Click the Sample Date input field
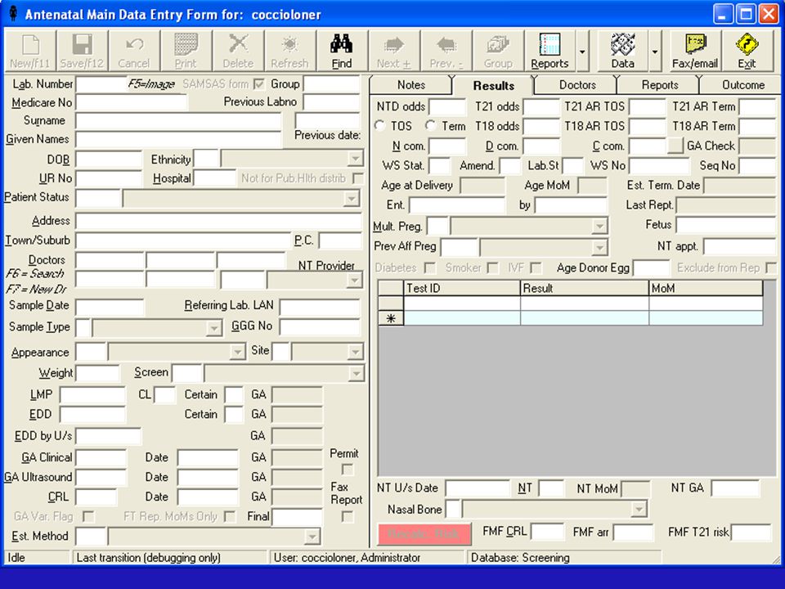Screen dimensions: 785x589 point(110,306)
